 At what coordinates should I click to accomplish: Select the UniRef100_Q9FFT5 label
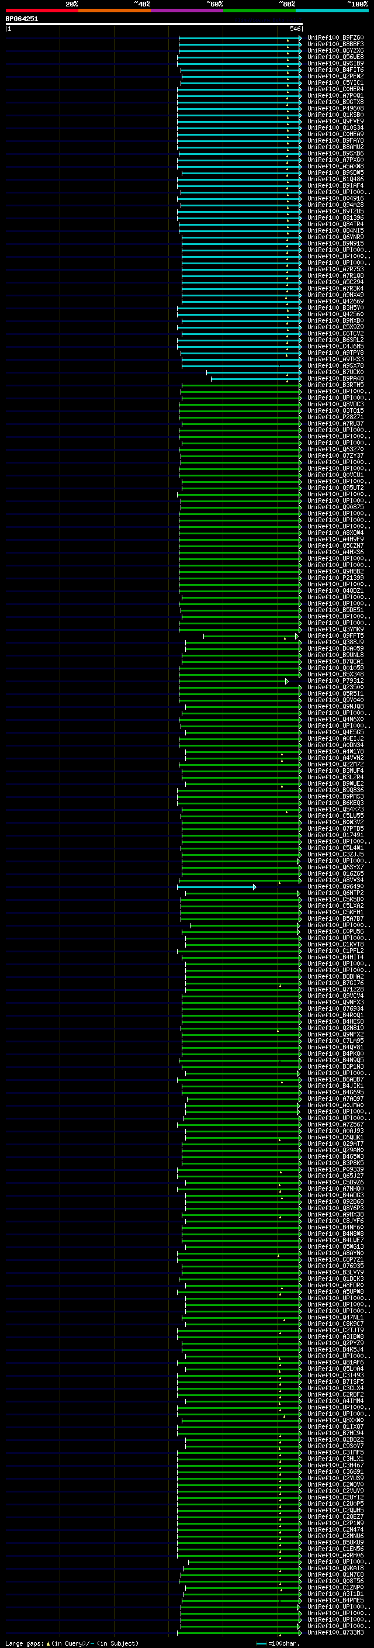335,636
